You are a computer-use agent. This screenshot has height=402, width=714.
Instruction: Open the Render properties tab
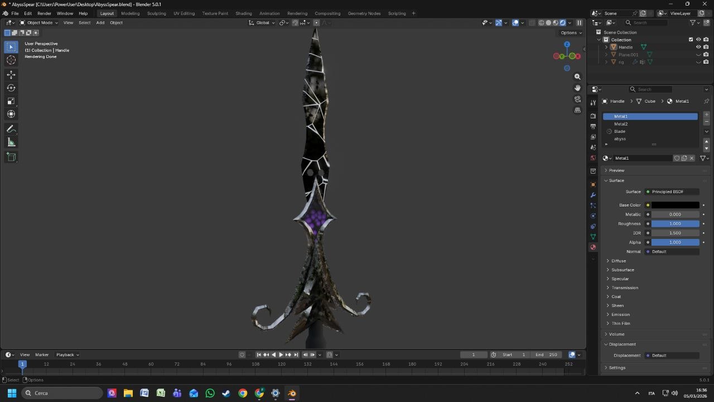[593, 115]
